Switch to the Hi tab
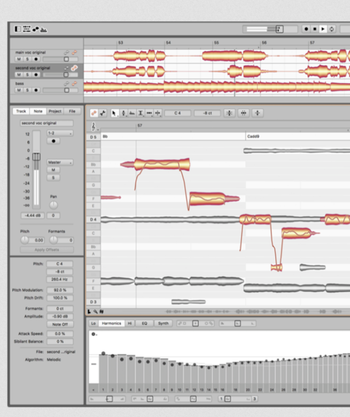The width and height of the screenshot is (350, 417). pos(130,324)
